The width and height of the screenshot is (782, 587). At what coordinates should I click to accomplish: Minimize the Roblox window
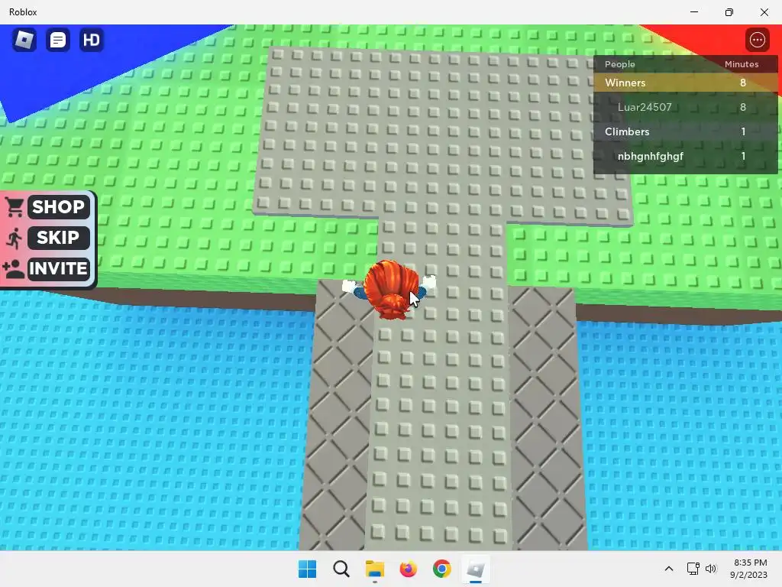point(693,12)
